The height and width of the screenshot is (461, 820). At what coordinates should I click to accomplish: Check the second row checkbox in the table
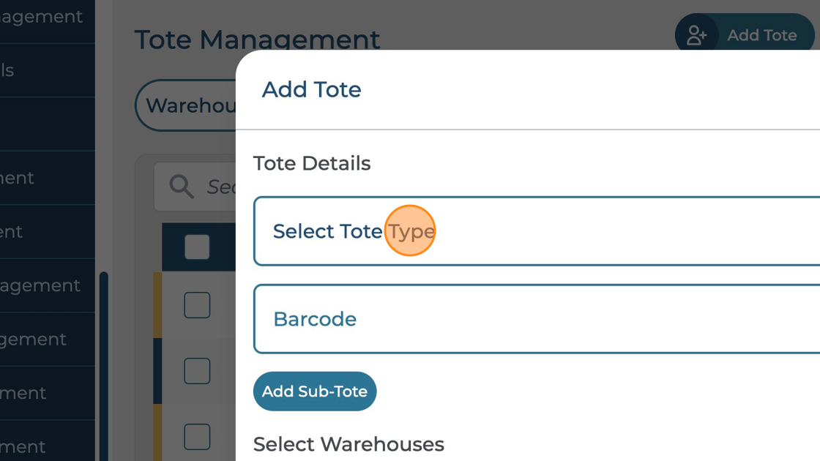pos(197,371)
